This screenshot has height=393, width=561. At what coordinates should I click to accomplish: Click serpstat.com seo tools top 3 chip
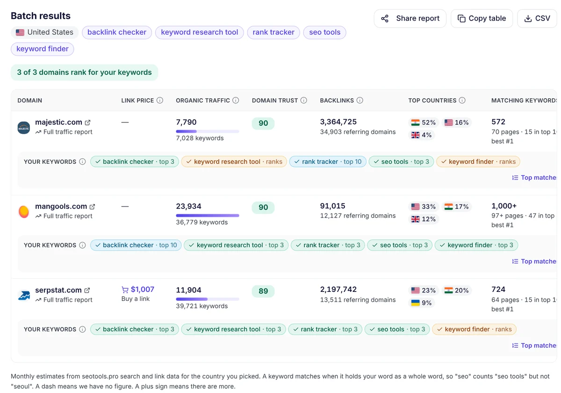pyautogui.click(x=397, y=329)
